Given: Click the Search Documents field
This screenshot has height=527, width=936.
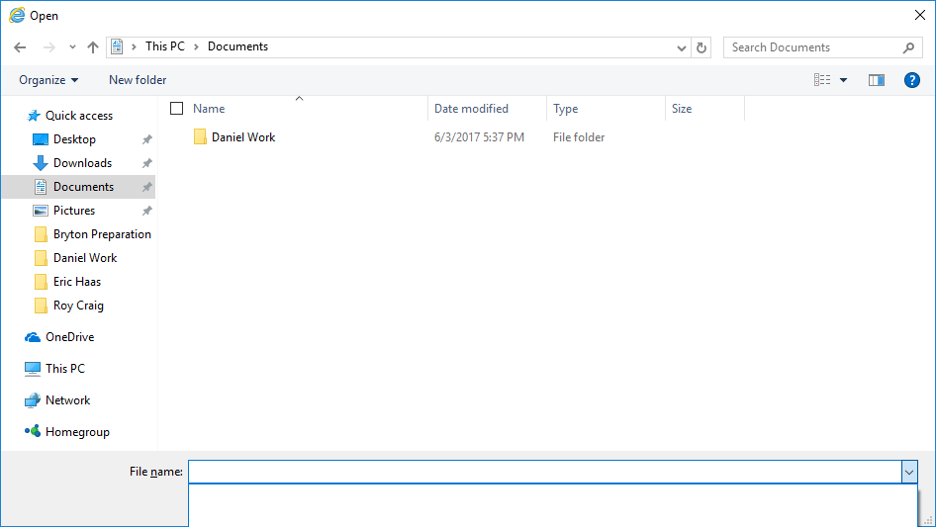Looking at the screenshot, I should pyautogui.click(x=811, y=47).
